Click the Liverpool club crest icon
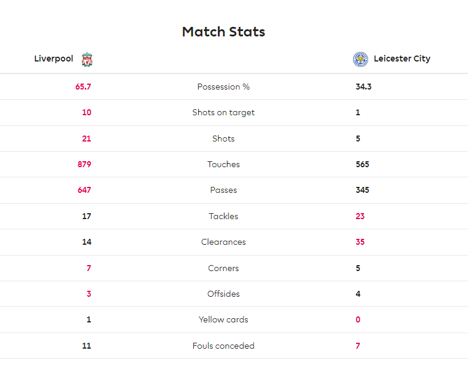Viewport: 468px width, 369px height. 87,60
